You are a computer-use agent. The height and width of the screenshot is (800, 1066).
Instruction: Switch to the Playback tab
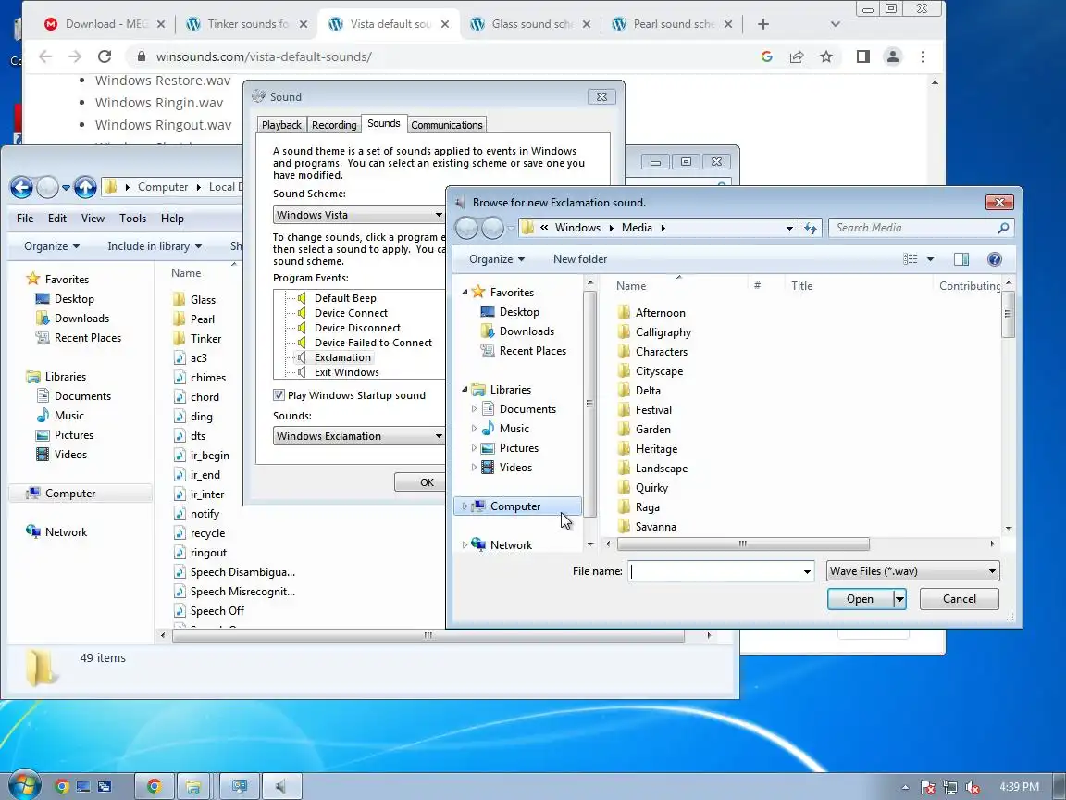pos(281,125)
